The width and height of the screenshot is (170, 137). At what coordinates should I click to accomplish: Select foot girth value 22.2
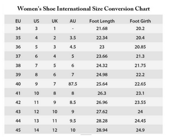point(140,75)
